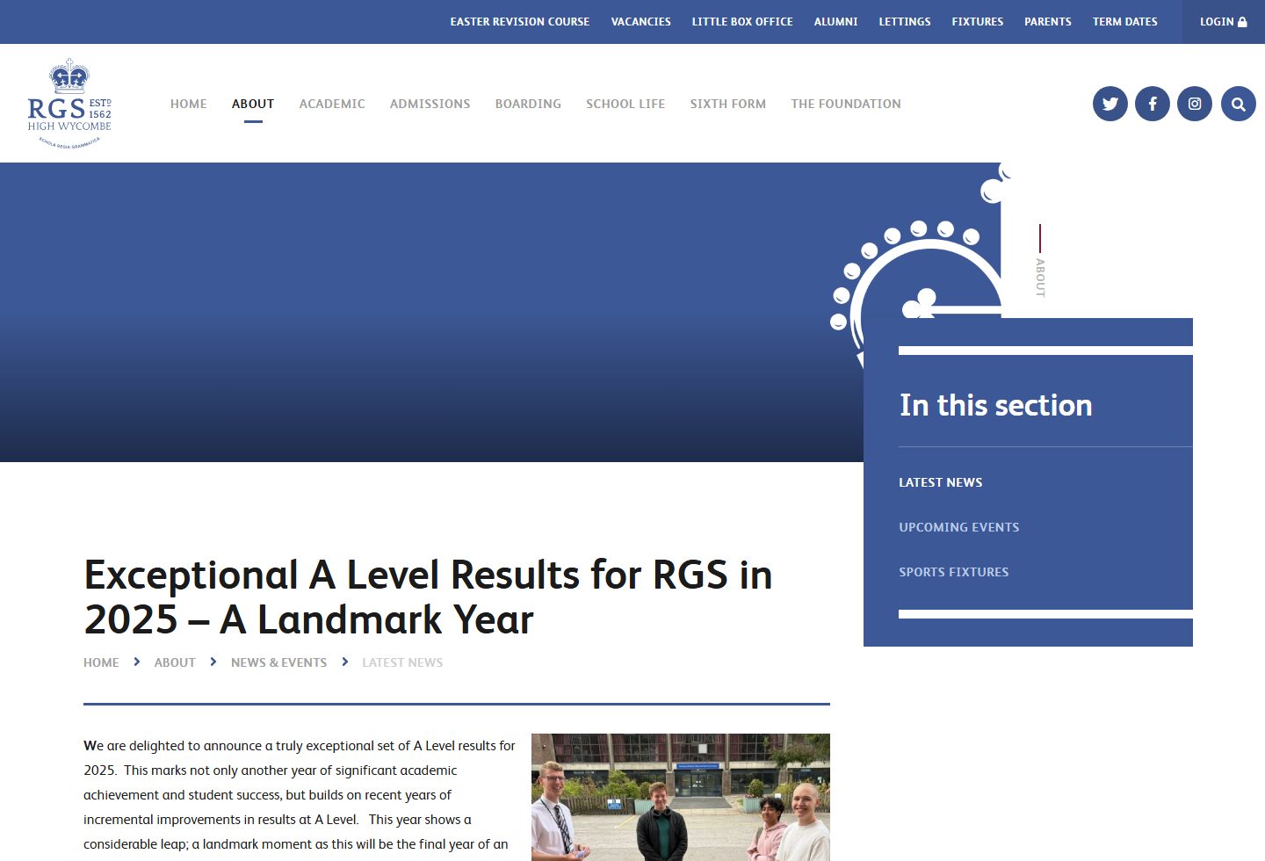View SPORTS FIXTURES in the sidebar
The height and width of the screenshot is (861, 1265).
point(954,571)
